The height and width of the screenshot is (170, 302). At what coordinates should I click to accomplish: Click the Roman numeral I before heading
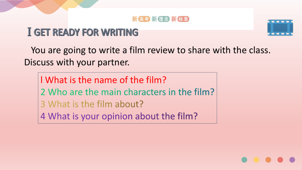29,32
